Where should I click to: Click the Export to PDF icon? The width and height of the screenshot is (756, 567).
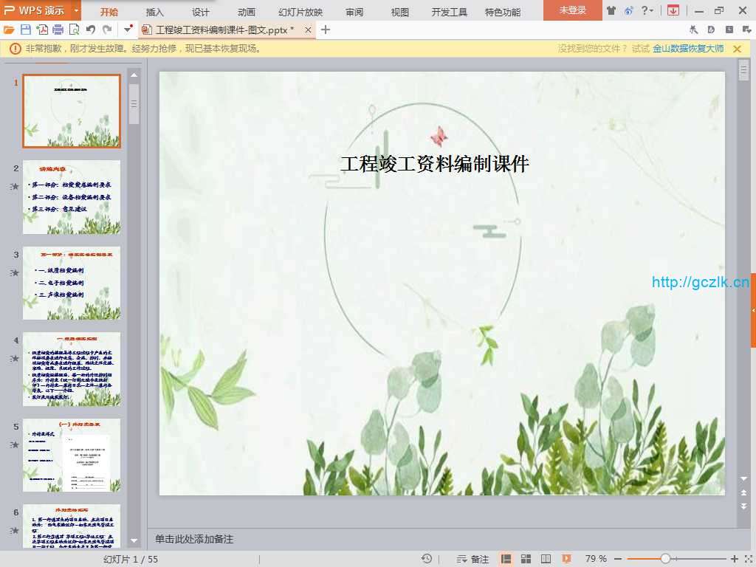(x=42, y=30)
